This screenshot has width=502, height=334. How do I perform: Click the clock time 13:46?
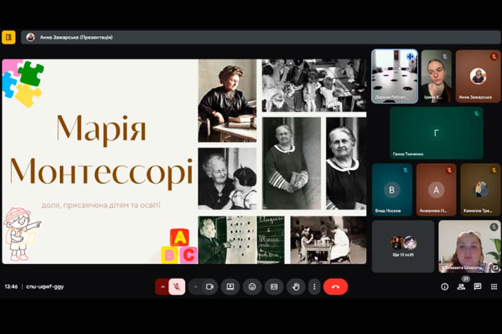click(x=11, y=286)
